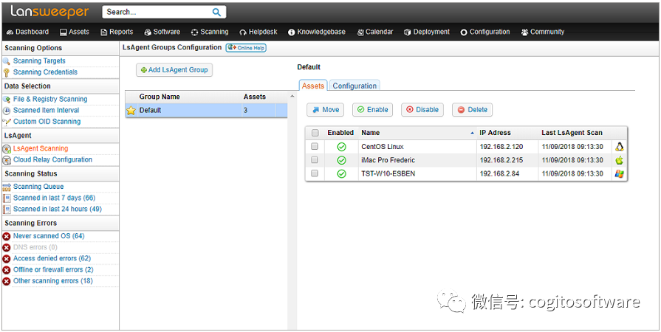Click the Disable button
Image resolution: width=661 pixels, height=332 pixels.
pos(422,109)
